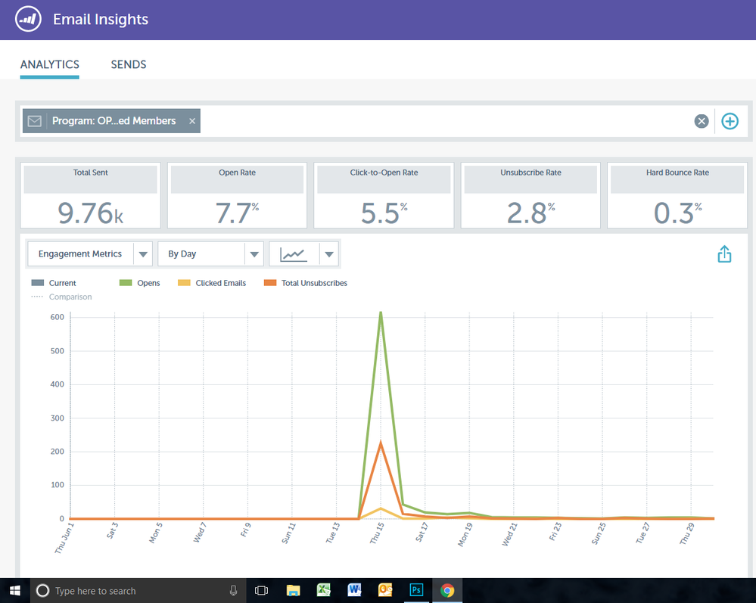The image size is (756, 603).
Task: Toggle Total Unsubscribes series in legend
Action: [305, 283]
